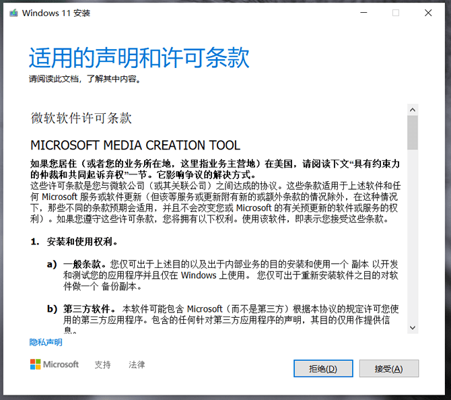The width and height of the screenshot is (451, 400).
Task: Click the scrollbar up arrow in the license box
Action: 413,110
